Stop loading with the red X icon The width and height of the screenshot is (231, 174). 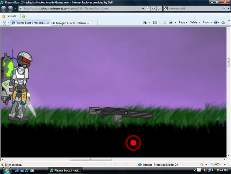click(159, 9)
